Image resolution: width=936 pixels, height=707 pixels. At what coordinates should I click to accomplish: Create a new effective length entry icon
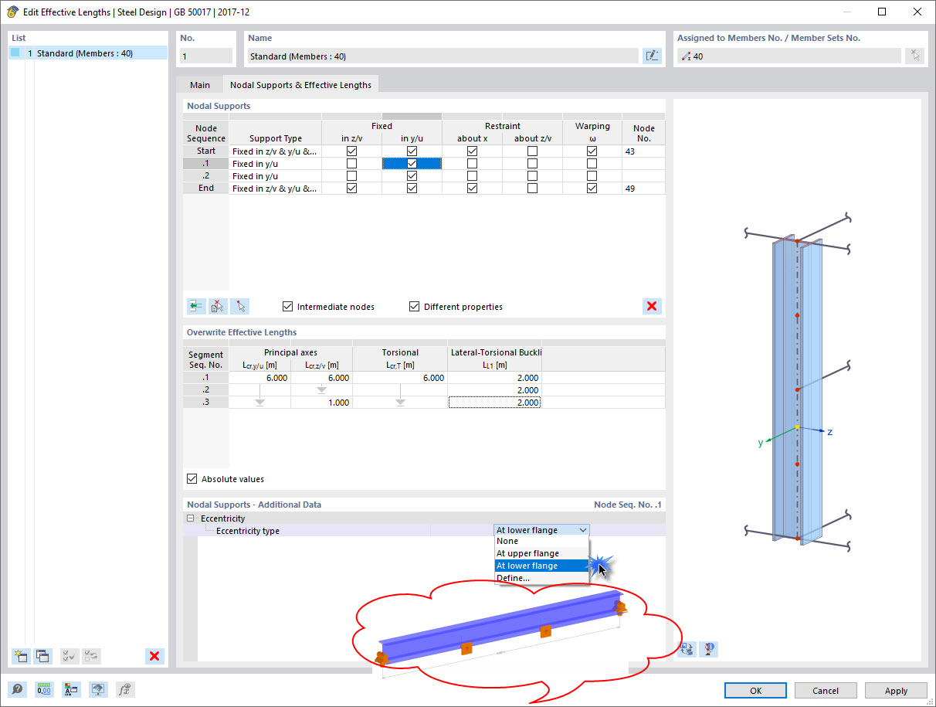tap(20, 656)
